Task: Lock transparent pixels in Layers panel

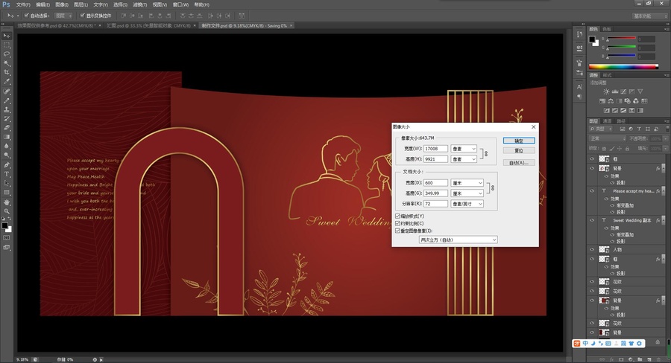Action: tap(604, 149)
